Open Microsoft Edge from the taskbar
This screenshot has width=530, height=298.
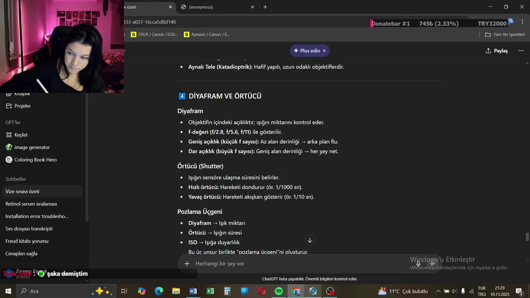click(x=159, y=291)
